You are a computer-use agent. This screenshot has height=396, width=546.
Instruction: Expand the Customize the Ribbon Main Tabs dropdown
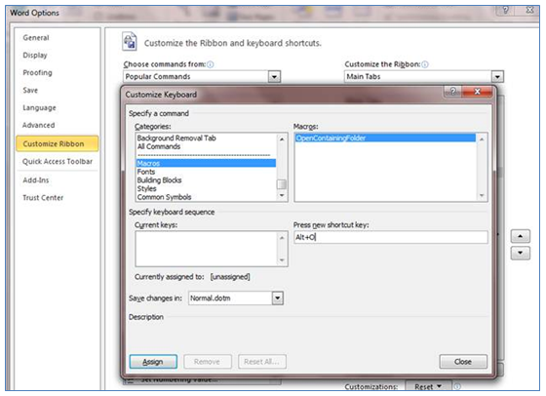497,77
